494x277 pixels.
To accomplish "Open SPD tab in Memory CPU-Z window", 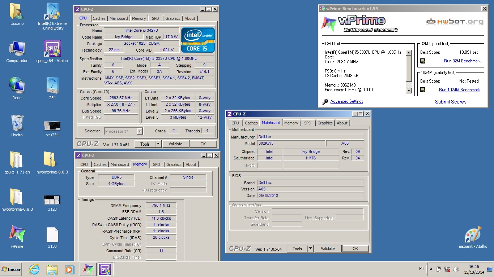I will click(156, 164).
